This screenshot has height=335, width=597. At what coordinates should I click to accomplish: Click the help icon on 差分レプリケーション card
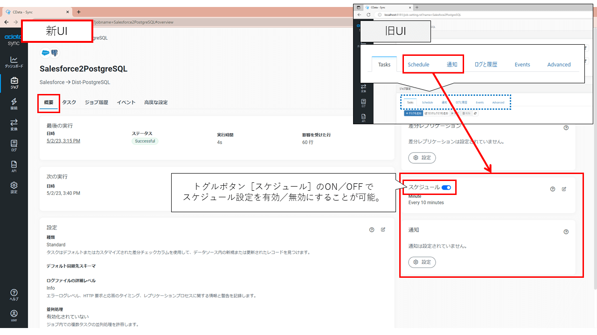(x=566, y=127)
